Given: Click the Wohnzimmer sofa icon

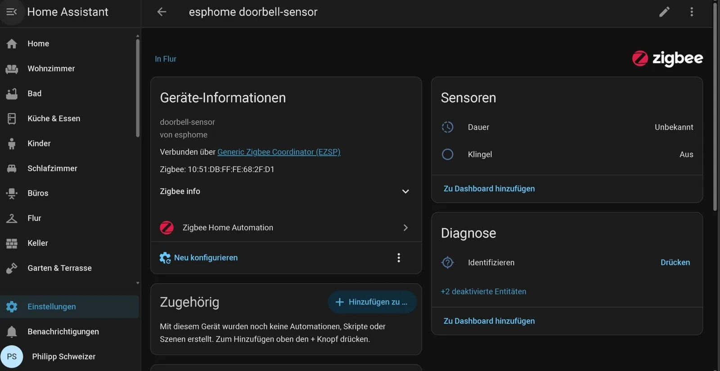Looking at the screenshot, I should coord(12,69).
